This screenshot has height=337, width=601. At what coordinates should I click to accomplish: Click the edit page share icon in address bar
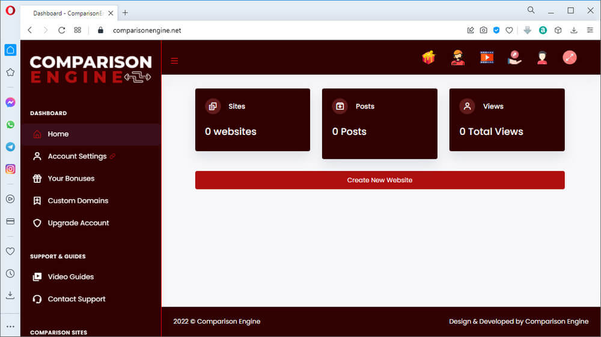(x=471, y=30)
